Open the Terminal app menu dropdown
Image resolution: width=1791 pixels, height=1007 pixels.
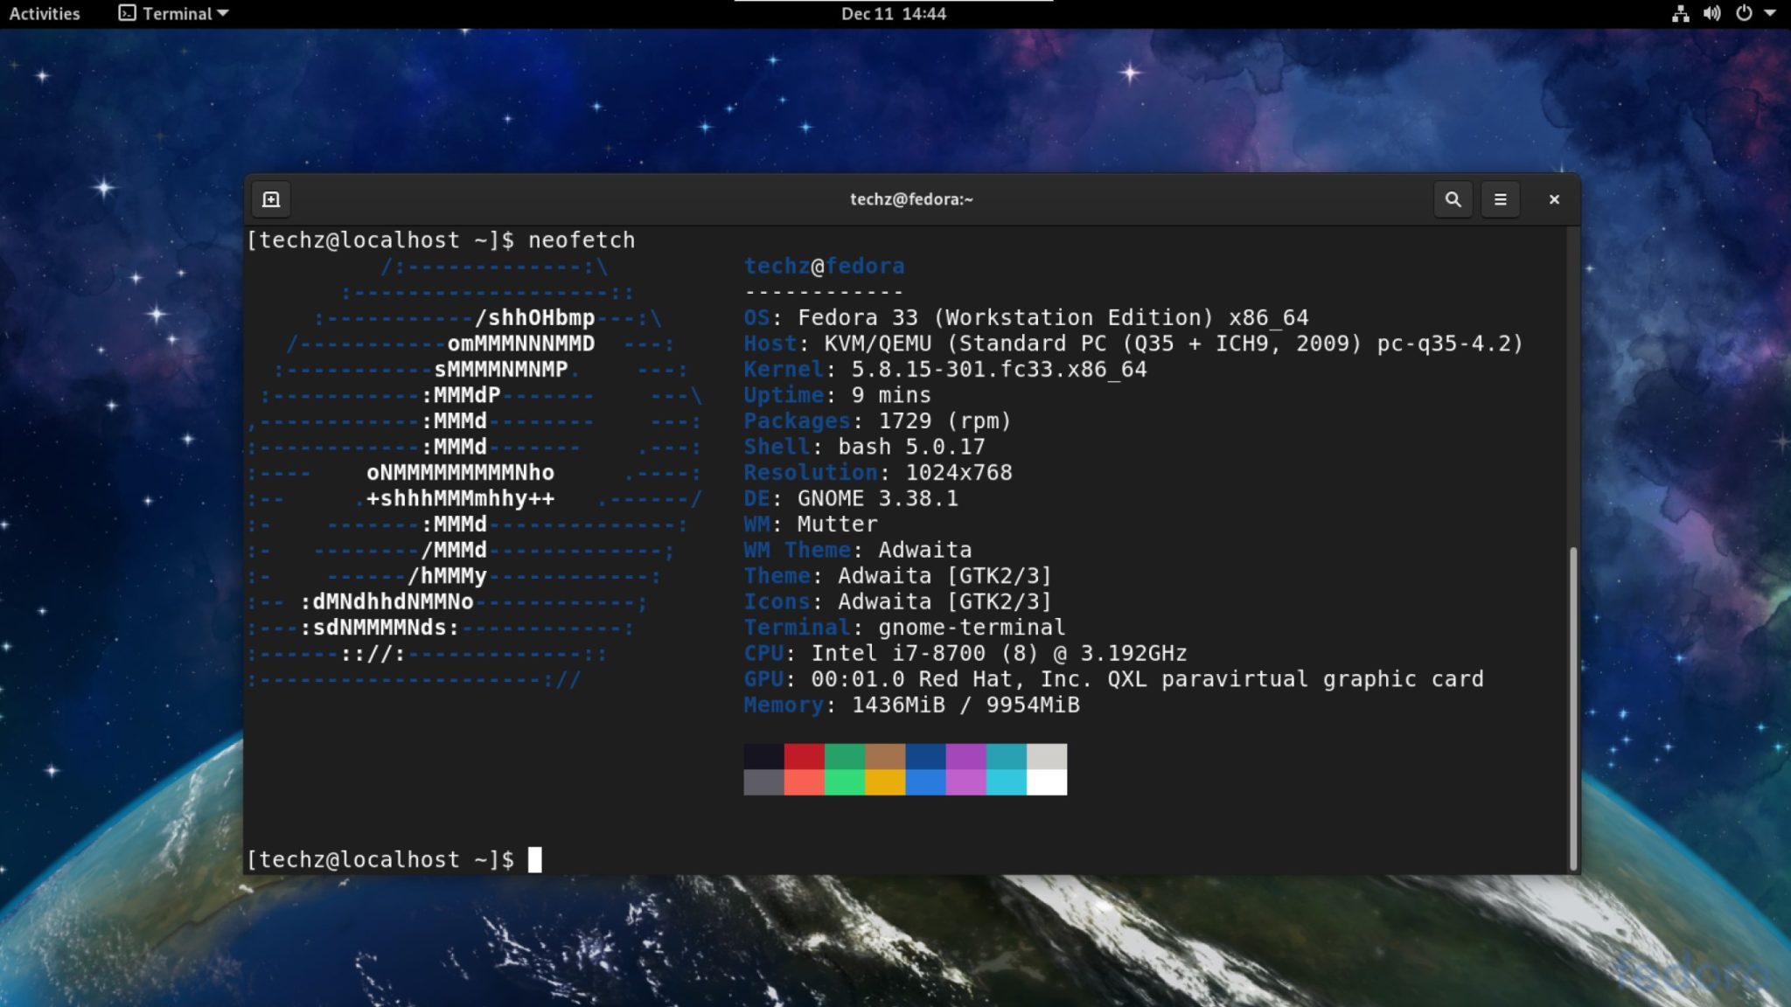[174, 13]
